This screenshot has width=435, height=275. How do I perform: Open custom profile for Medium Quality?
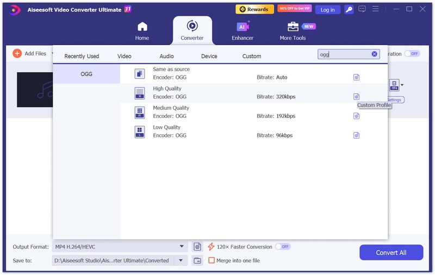(357, 116)
